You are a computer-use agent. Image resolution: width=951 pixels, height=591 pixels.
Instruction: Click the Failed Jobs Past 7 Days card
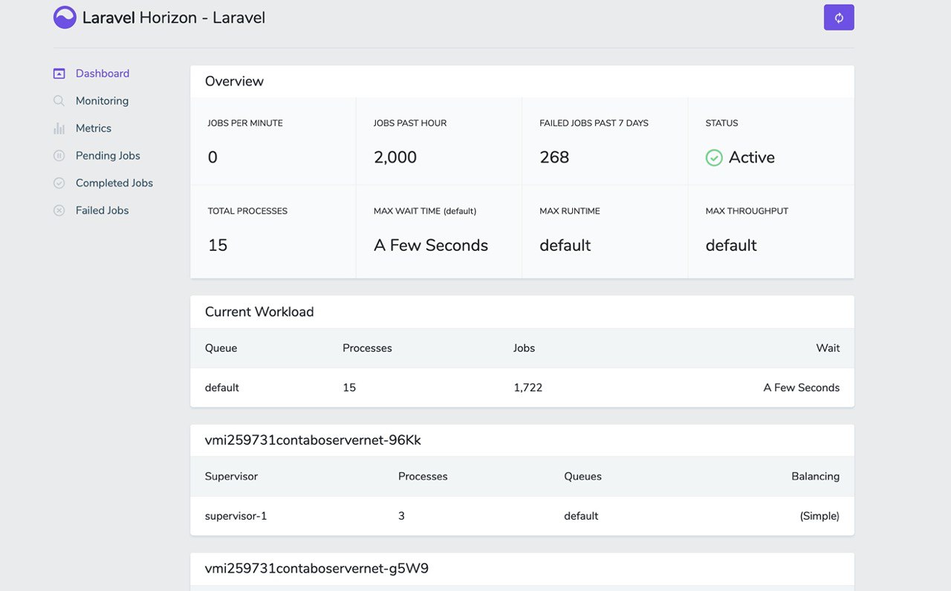click(x=605, y=141)
